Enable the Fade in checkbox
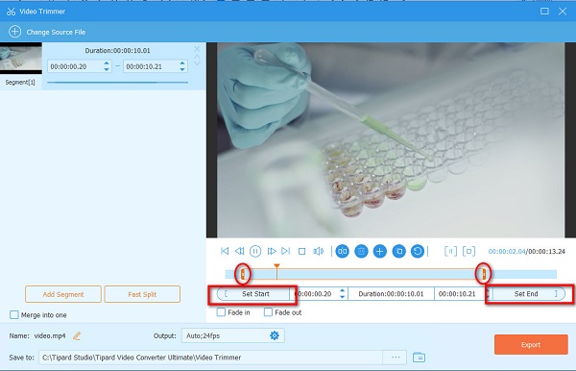576x371 pixels. pyautogui.click(x=221, y=312)
